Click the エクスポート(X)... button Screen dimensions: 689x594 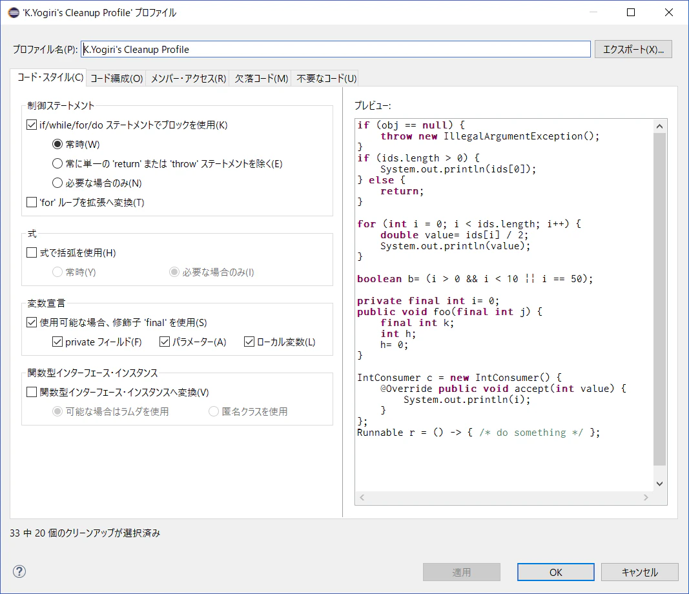click(633, 49)
